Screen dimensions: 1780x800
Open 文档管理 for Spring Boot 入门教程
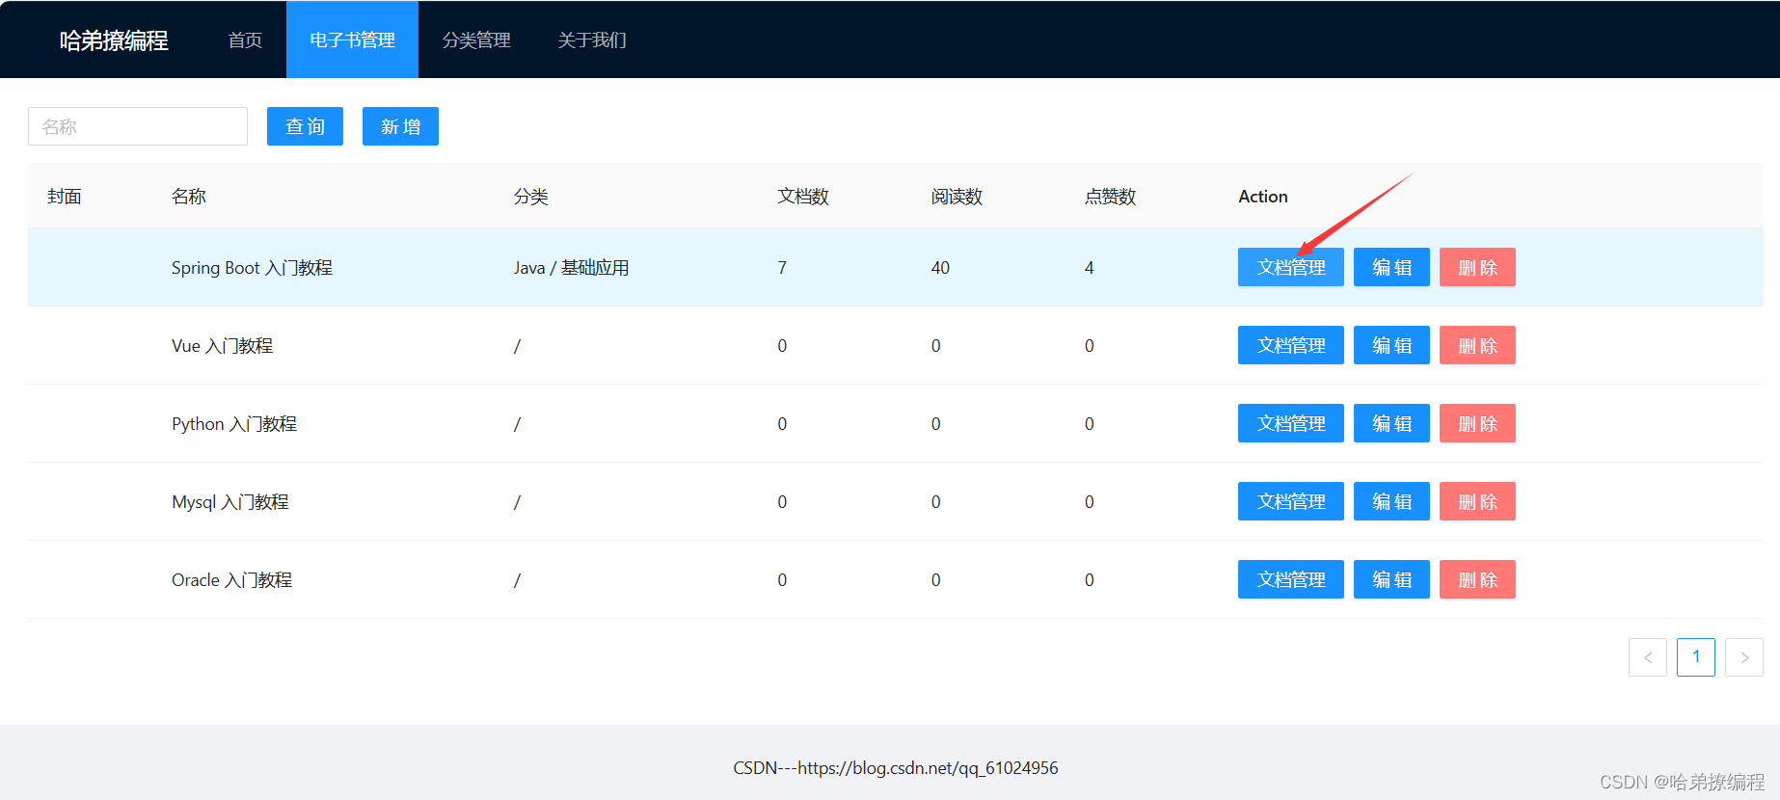[x=1291, y=267]
